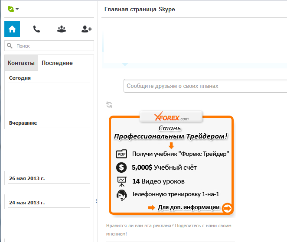
Task: Click Телефонную тренировку 1-на-1 line
Action: (175, 194)
